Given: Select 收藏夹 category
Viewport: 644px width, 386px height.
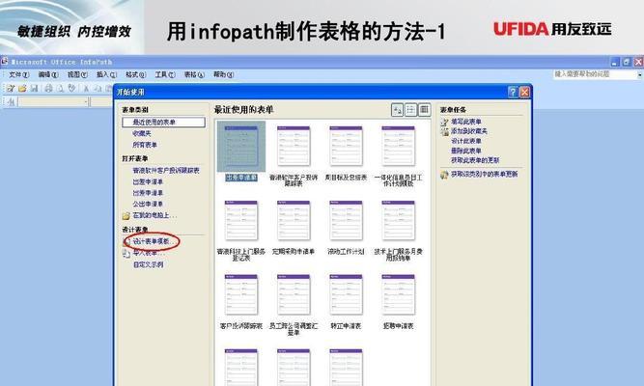Looking at the screenshot, I should coord(142,133).
